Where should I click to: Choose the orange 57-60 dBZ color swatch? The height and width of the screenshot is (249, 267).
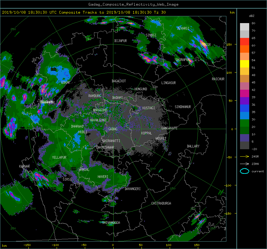click(x=244, y=49)
